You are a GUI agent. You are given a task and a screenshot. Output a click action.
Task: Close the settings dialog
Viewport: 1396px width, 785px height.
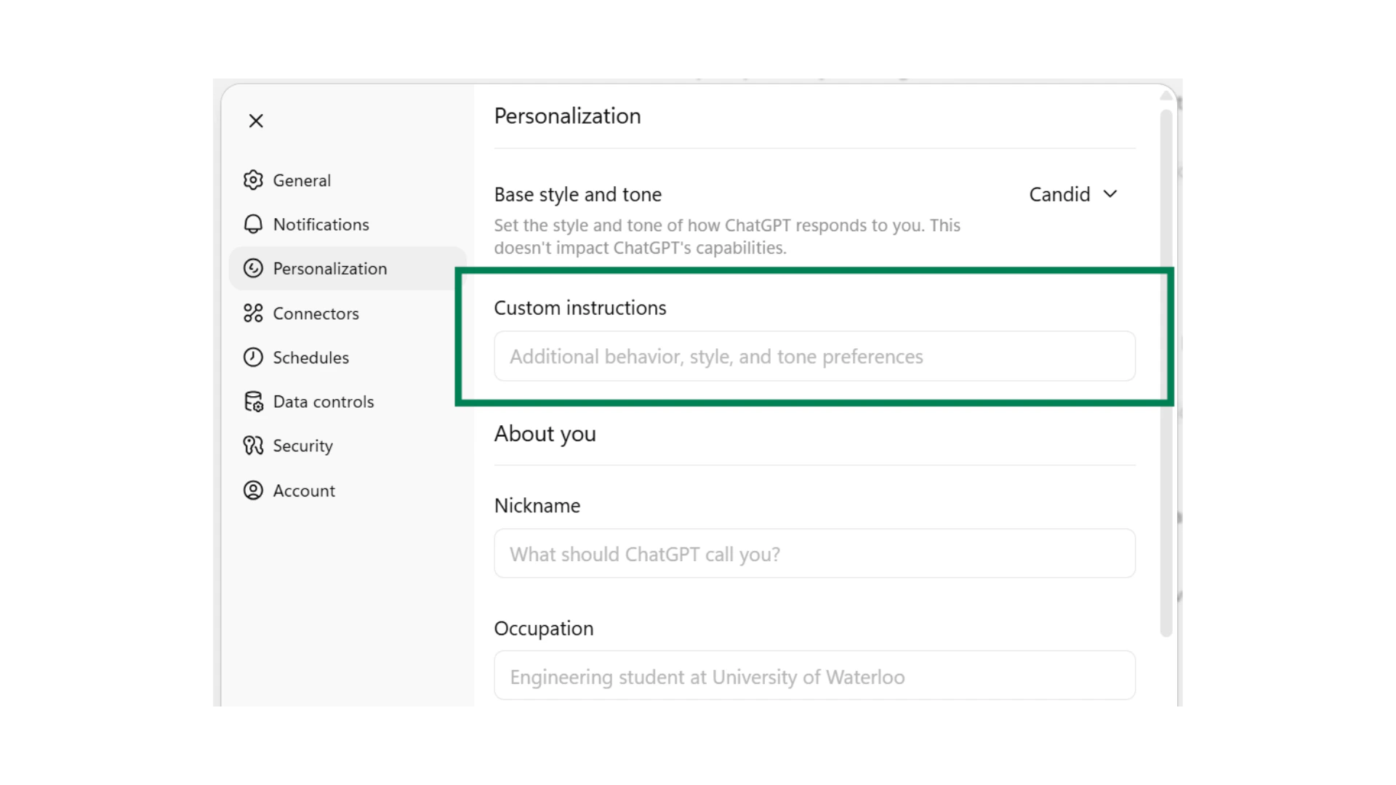click(256, 121)
